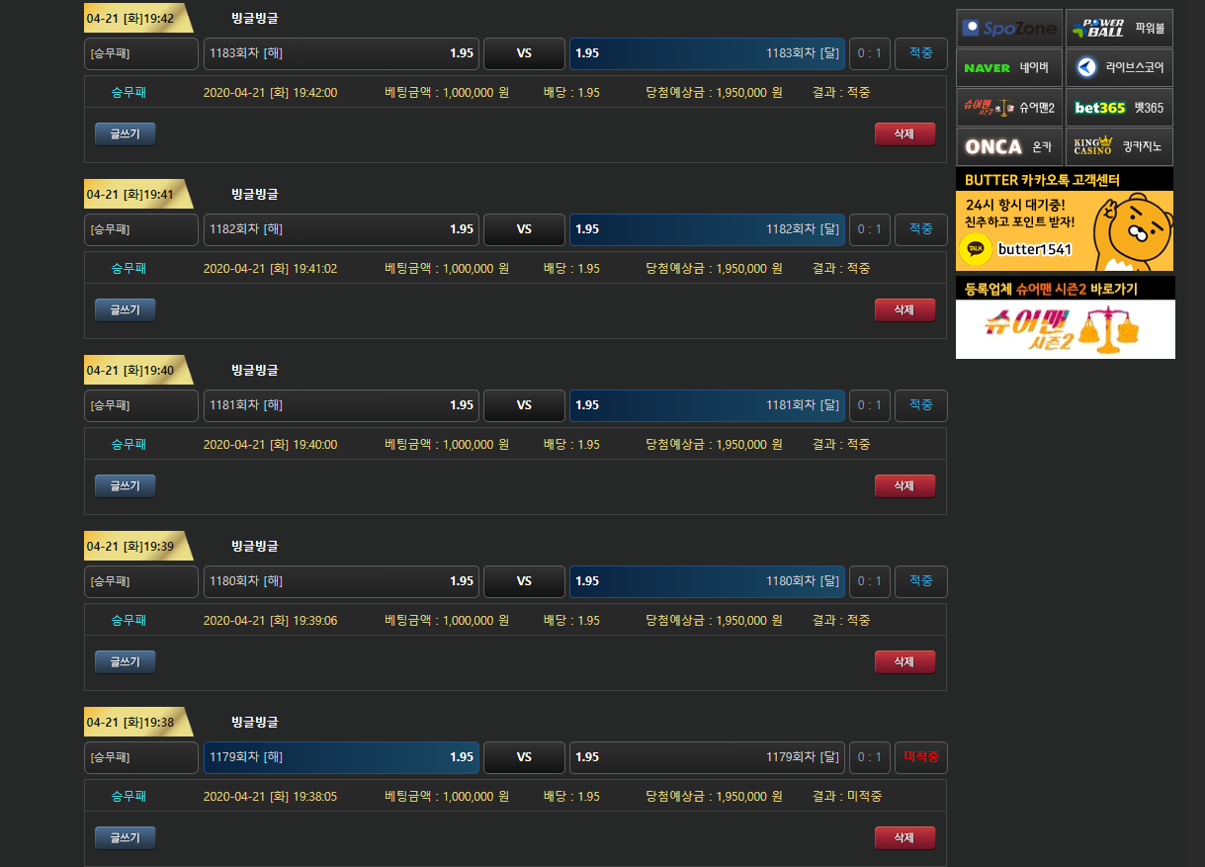Viewport: 1205px width, 867px height.
Task: Select the 1179회차 [해] highlighted option
Action: click(x=341, y=757)
